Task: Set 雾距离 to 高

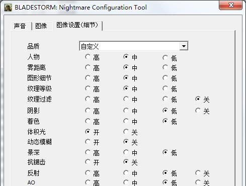Action: point(88,67)
